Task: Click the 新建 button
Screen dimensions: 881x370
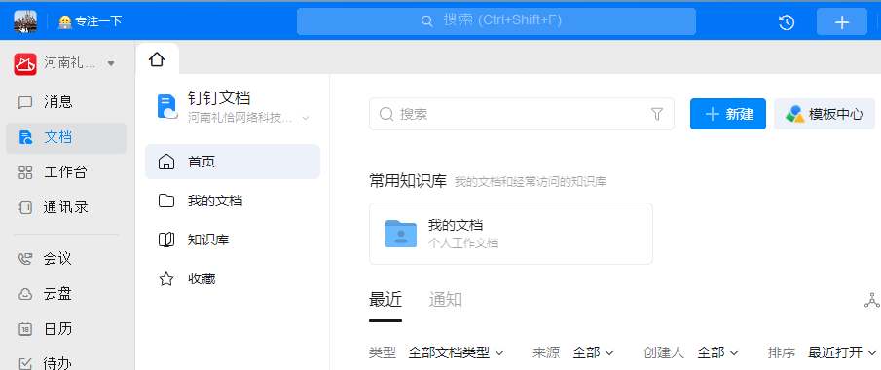Action: 728,114
